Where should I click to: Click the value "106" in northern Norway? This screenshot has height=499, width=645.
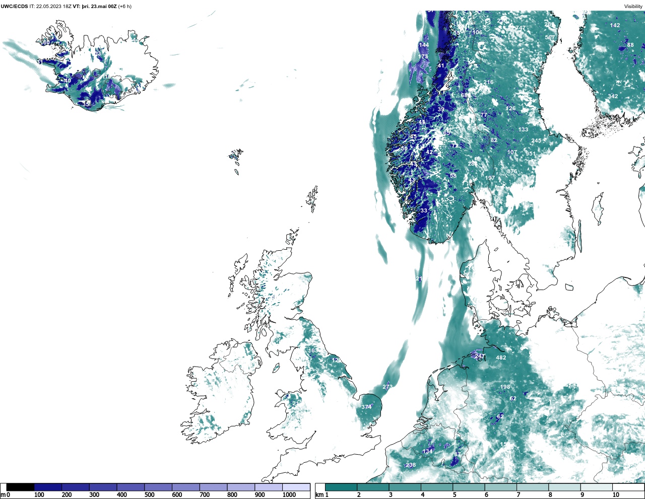pyautogui.click(x=477, y=32)
